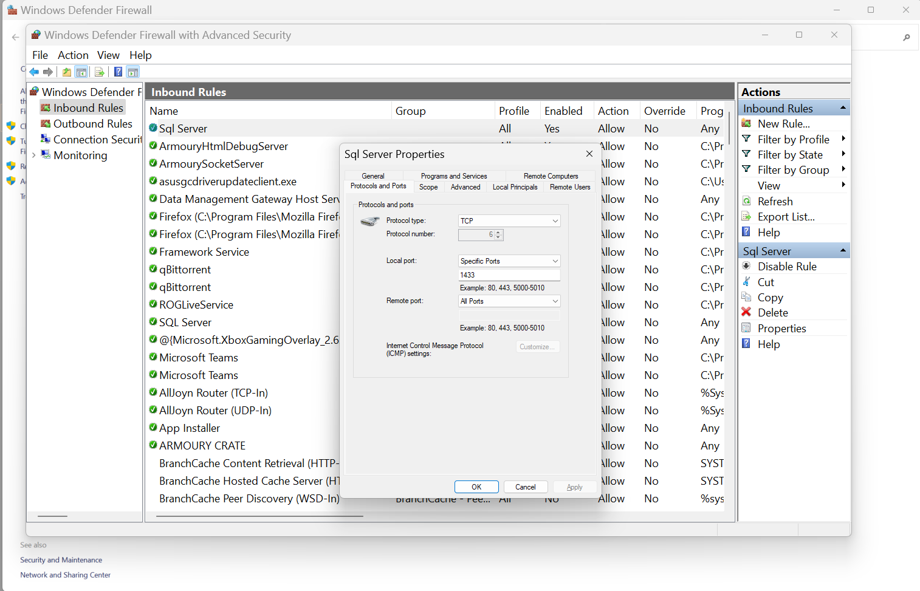The image size is (920, 591).
Task: Select the ARMOURY CRATE rule row
Action: (202, 445)
